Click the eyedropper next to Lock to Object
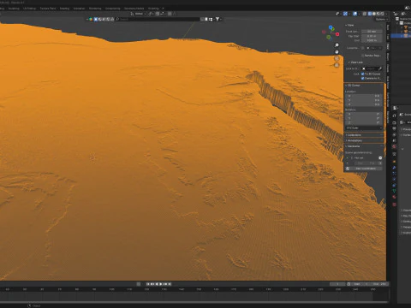The width and height of the screenshot is (411, 308). click(380, 68)
